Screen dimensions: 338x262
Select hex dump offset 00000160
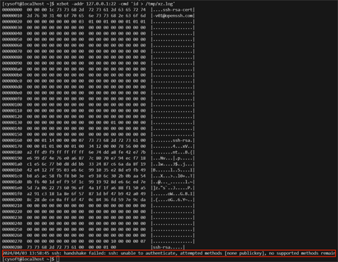[12, 140]
